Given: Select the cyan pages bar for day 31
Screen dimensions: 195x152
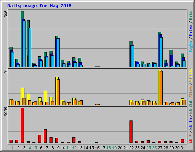Looking at the screenshot, I should 184,64.
